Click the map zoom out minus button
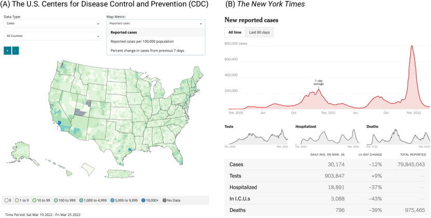This screenshot has height=218, width=431. pos(16,50)
